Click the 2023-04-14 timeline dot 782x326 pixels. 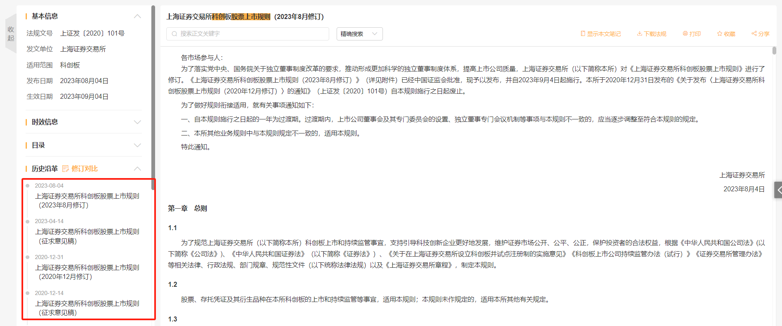click(28, 221)
